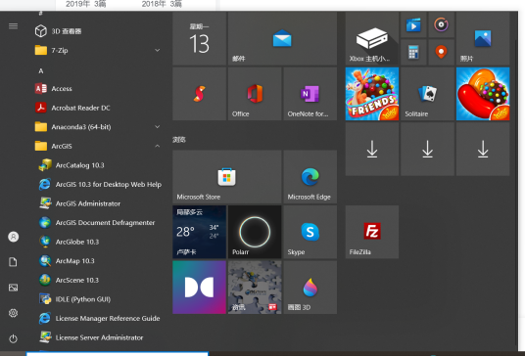Open the Microsoft Store tile

(x=227, y=176)
